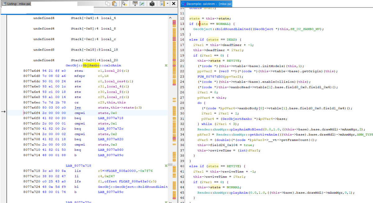Click REVIVE in the line 40 condition
The image size is (373, 203).
coord(233,166)
